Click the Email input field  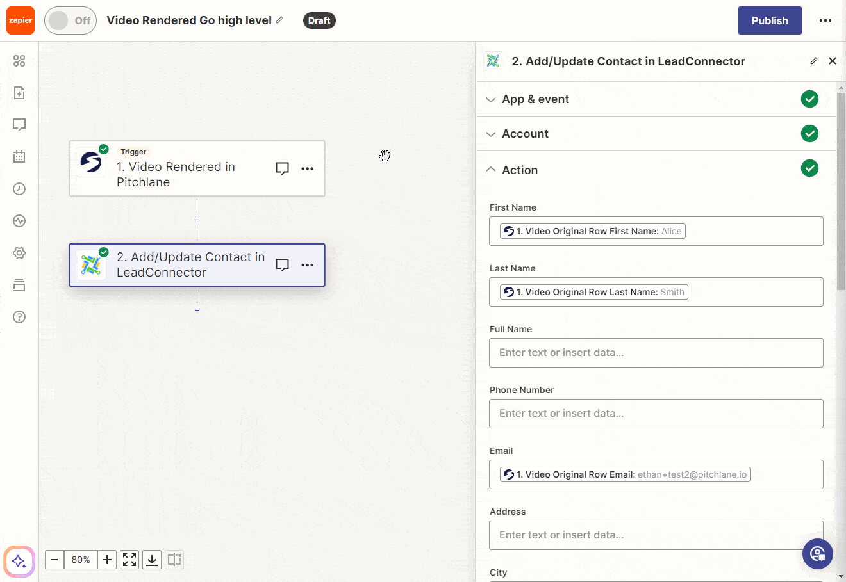coord(656,474)
